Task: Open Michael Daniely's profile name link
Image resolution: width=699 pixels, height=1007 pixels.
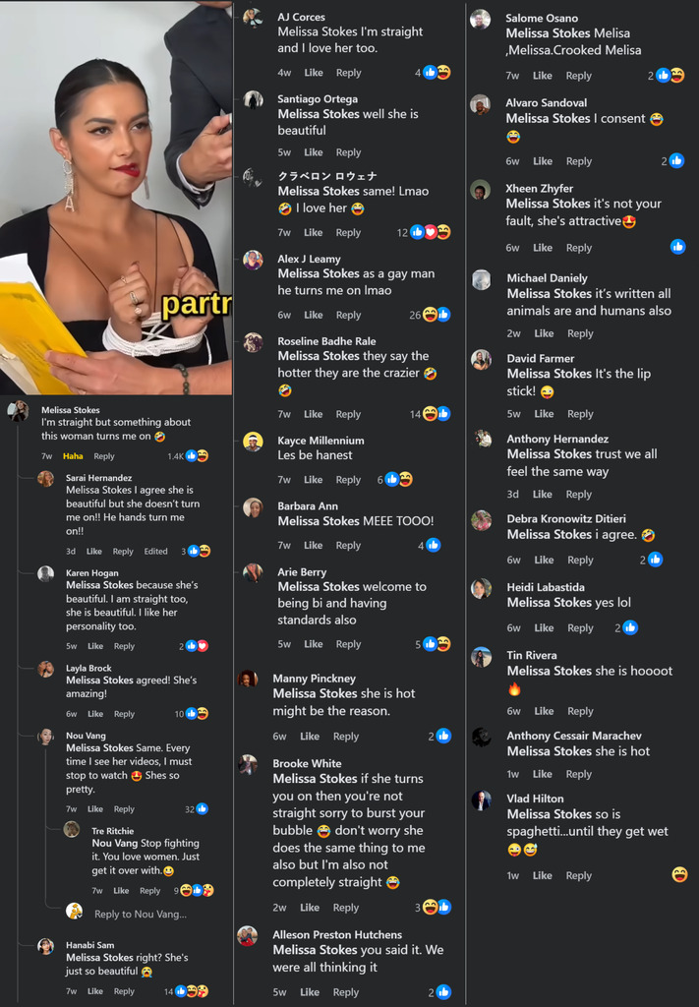Action: coord(547,278)
